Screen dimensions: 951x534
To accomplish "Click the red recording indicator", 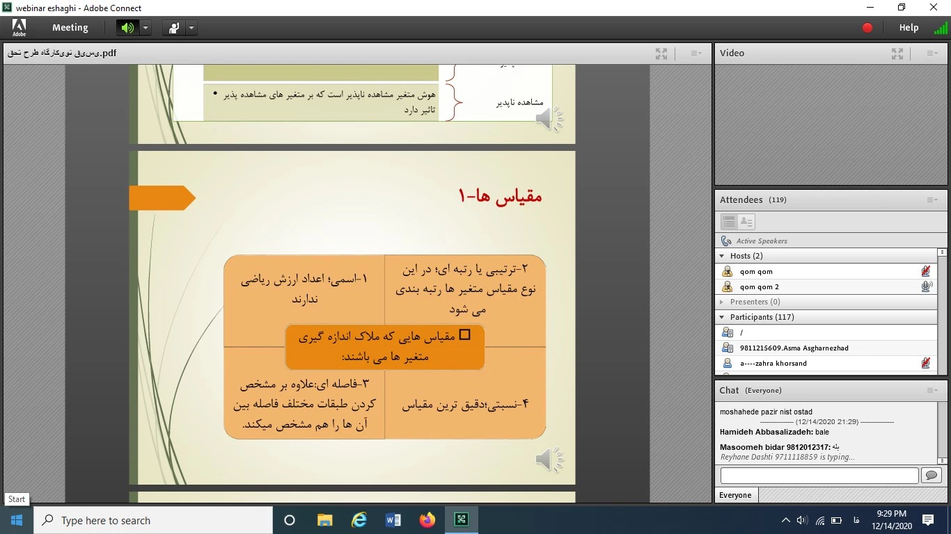I will click(x=867, y=28).
